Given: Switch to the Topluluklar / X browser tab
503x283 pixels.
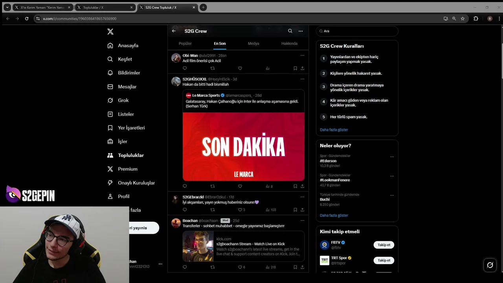Looking at the screenshot, I should click(105, 7).
